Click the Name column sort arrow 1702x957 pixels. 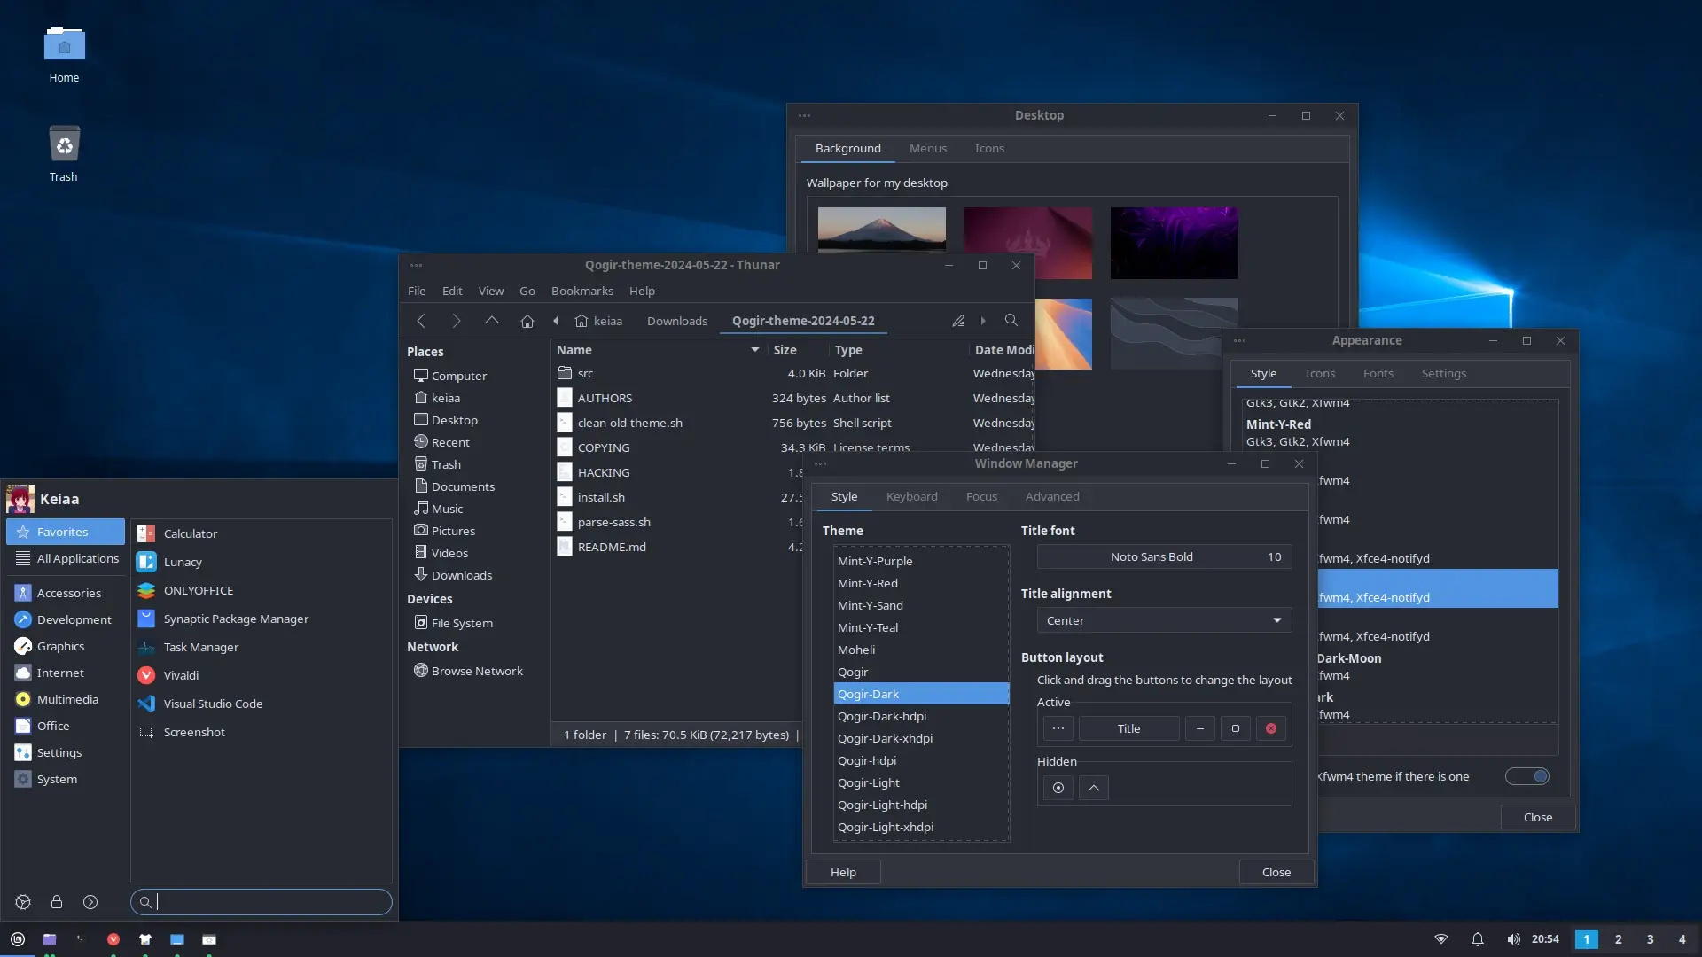(x=755, y=350)
